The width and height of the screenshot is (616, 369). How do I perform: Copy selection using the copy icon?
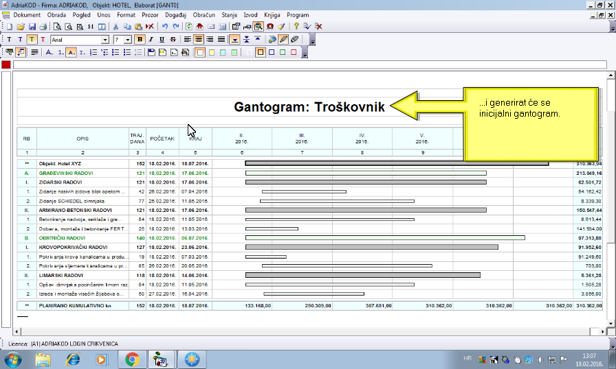click(127, 27)
